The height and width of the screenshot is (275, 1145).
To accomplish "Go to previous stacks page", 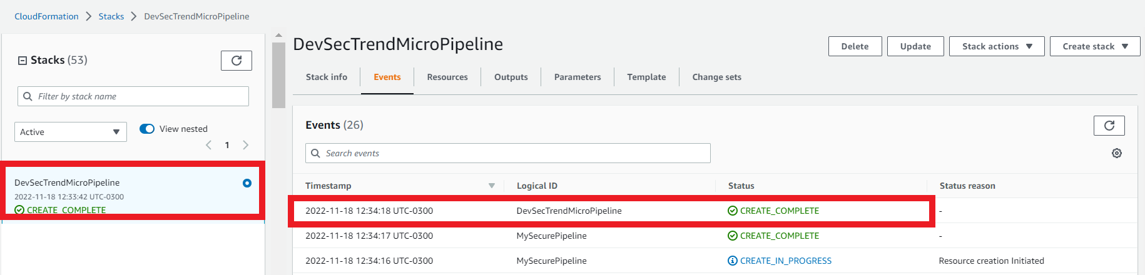I will click(x=209, y=145).
